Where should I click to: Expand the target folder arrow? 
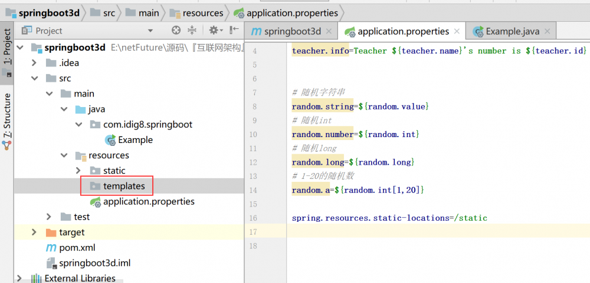(x=34, y=232)
